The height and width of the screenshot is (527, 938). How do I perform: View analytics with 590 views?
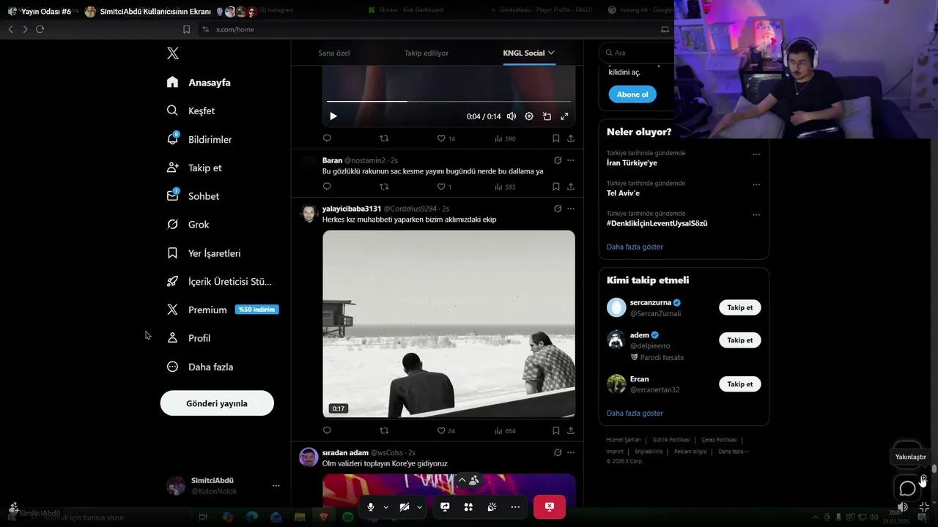pos(505,138)
